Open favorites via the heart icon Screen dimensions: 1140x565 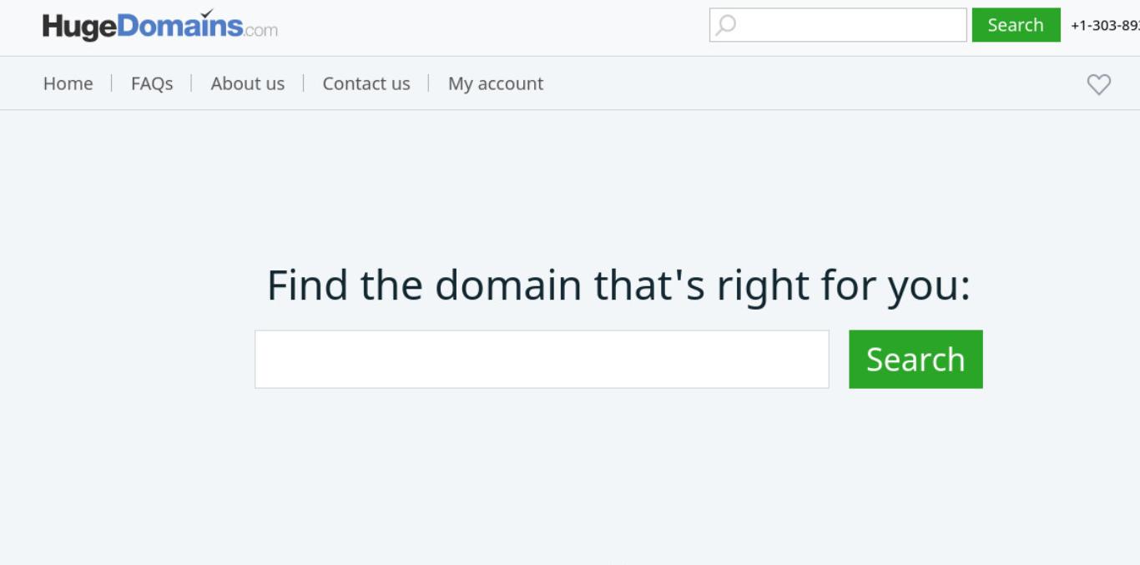(1099, 83)
